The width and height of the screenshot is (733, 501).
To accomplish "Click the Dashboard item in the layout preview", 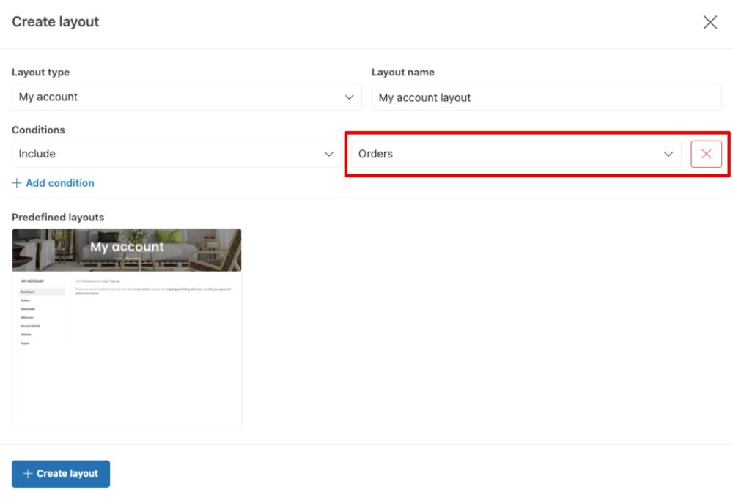I will coord(29,292).
